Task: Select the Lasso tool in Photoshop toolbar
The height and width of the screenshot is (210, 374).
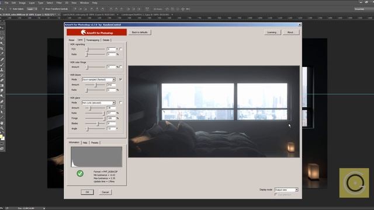Action: (2, 38)
